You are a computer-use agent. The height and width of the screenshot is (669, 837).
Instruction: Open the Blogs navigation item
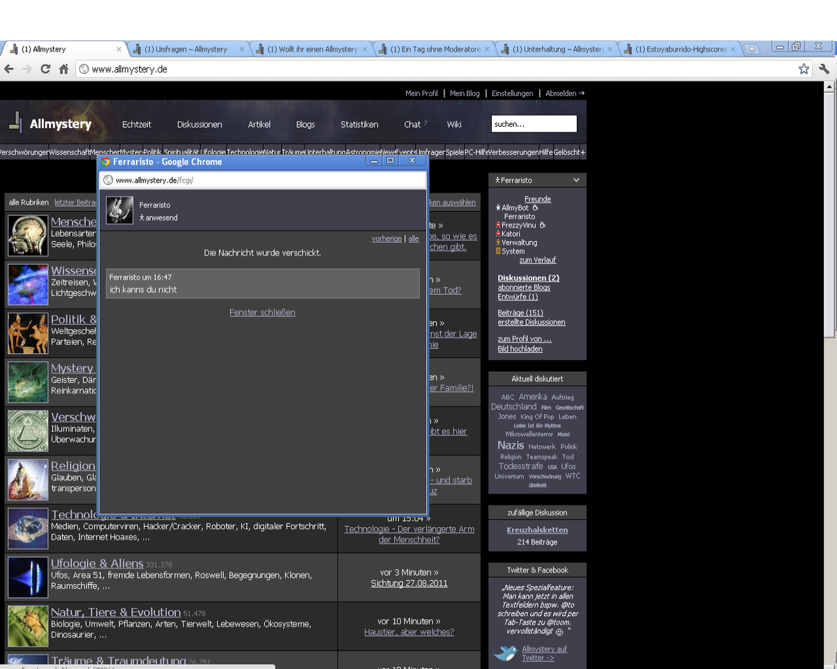click(306, 125)
